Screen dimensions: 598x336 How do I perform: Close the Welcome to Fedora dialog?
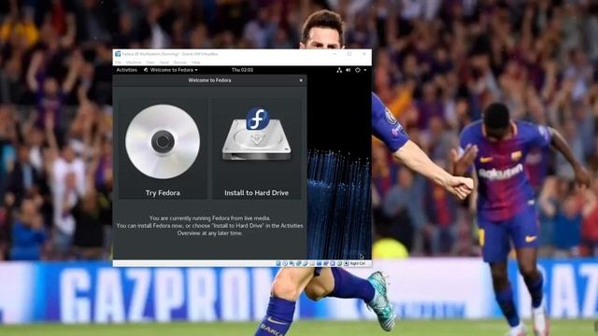[301, 80]
